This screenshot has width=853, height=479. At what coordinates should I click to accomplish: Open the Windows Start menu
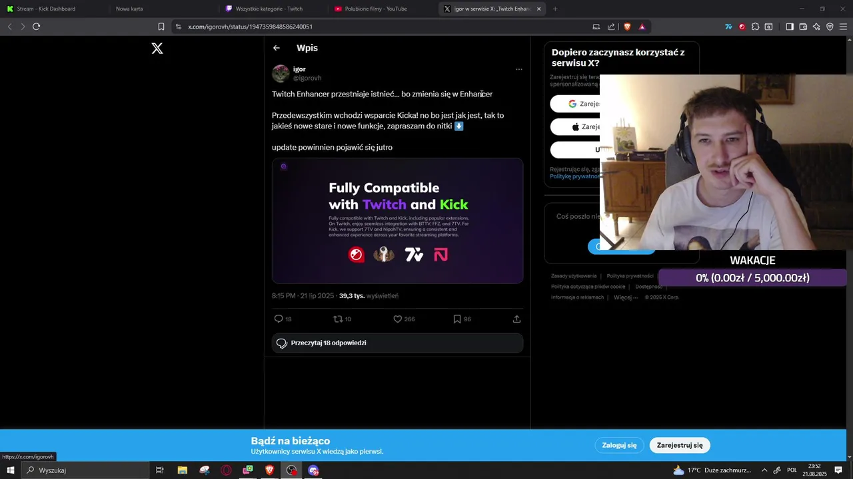pos(10,470)
